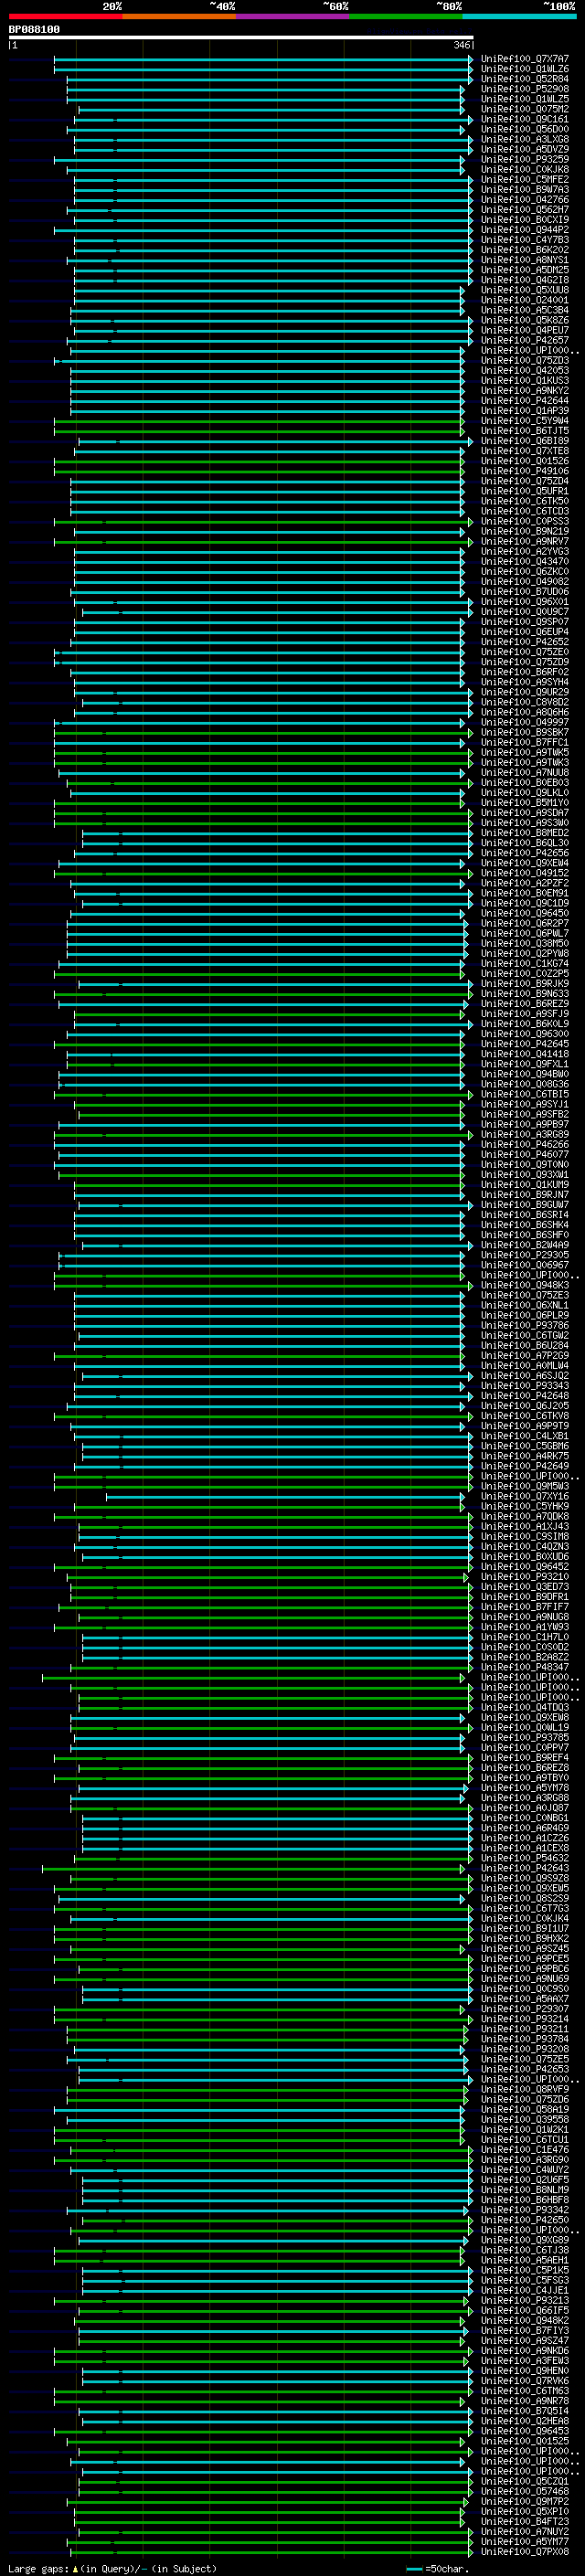This screenshot has height=2576, width=585.
Task: Open the UniRef100_P93786 sequence label
Action: (525, 1325)
